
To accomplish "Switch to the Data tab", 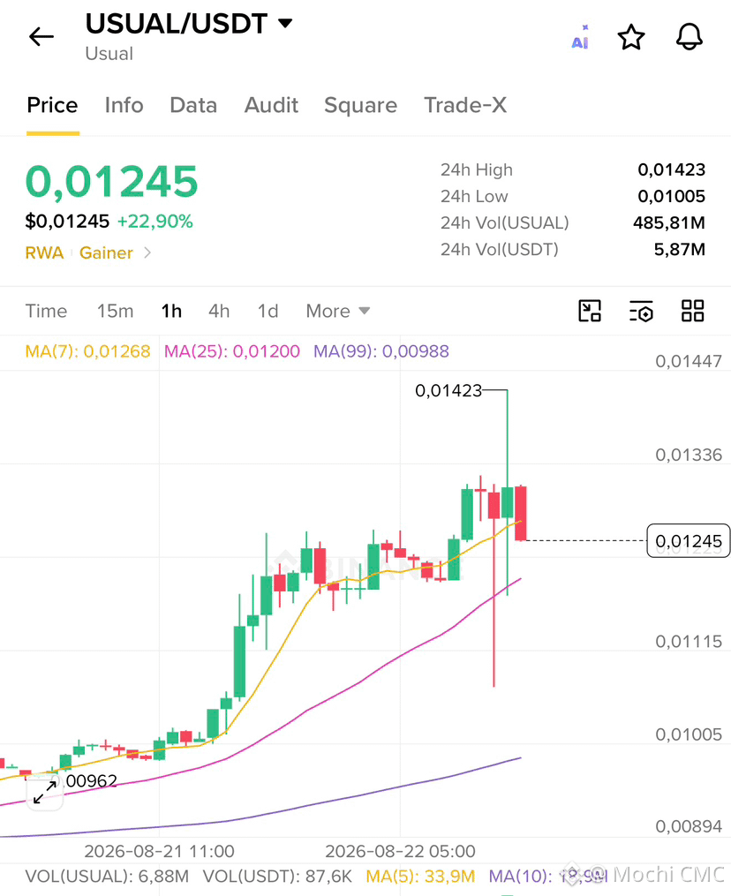I will (193, 105).
